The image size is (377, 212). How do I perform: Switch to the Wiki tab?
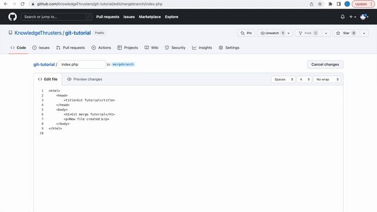pyautogui.click(x=151, y=48)
